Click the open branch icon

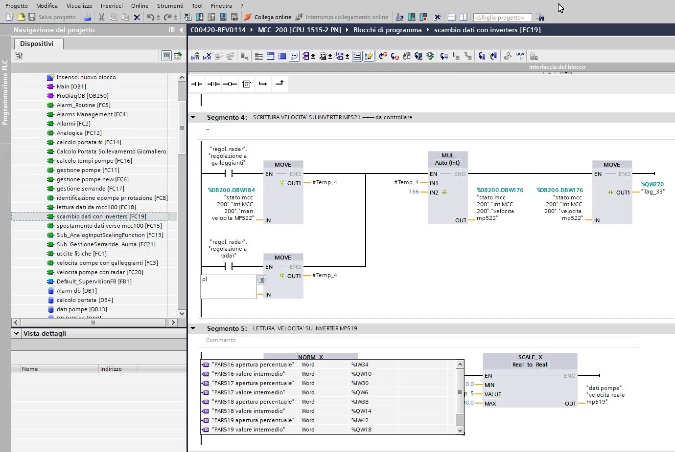[x=263, y=84]
